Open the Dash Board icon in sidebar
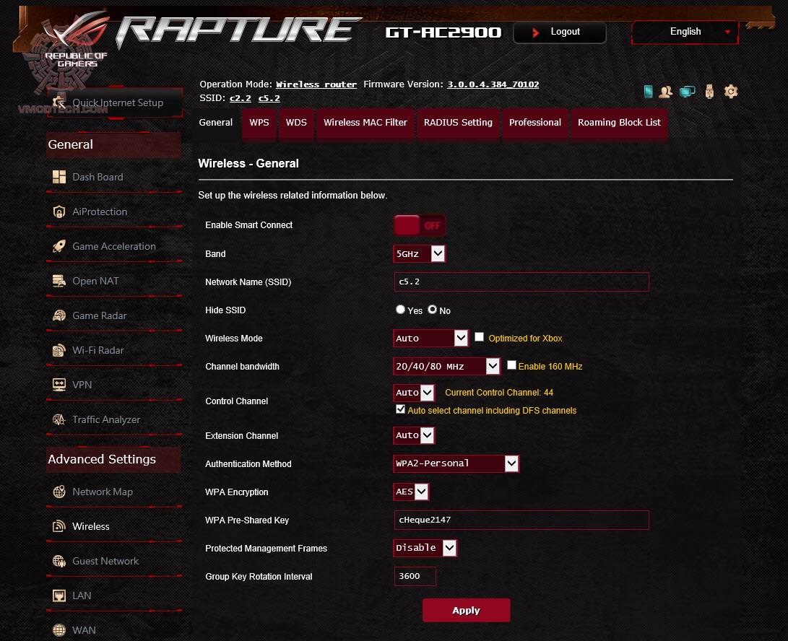The width and height of the screenshot is (788, 641). [x=59, y=177]
